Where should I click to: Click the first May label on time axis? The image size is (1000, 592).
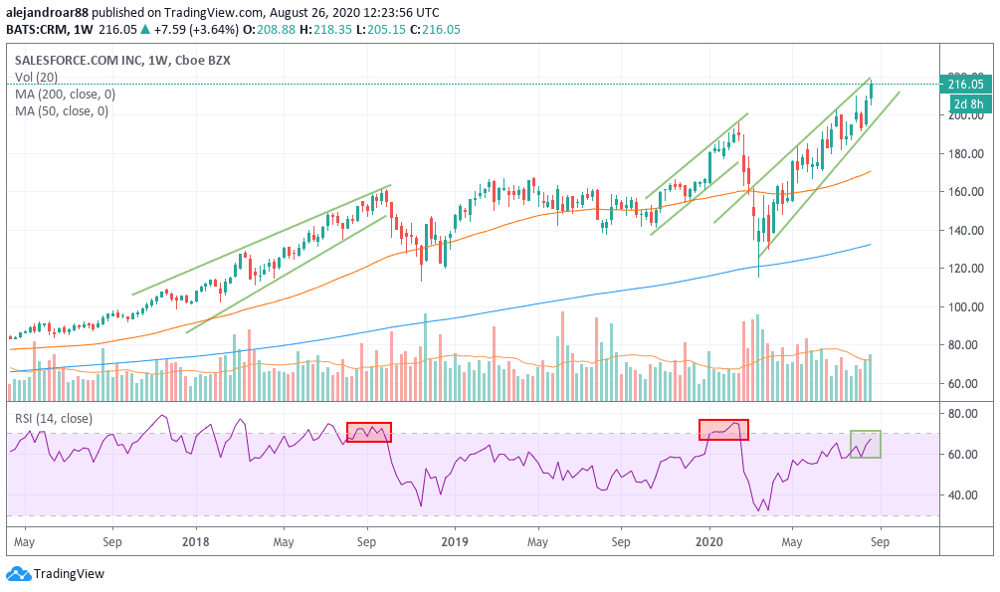24,542
